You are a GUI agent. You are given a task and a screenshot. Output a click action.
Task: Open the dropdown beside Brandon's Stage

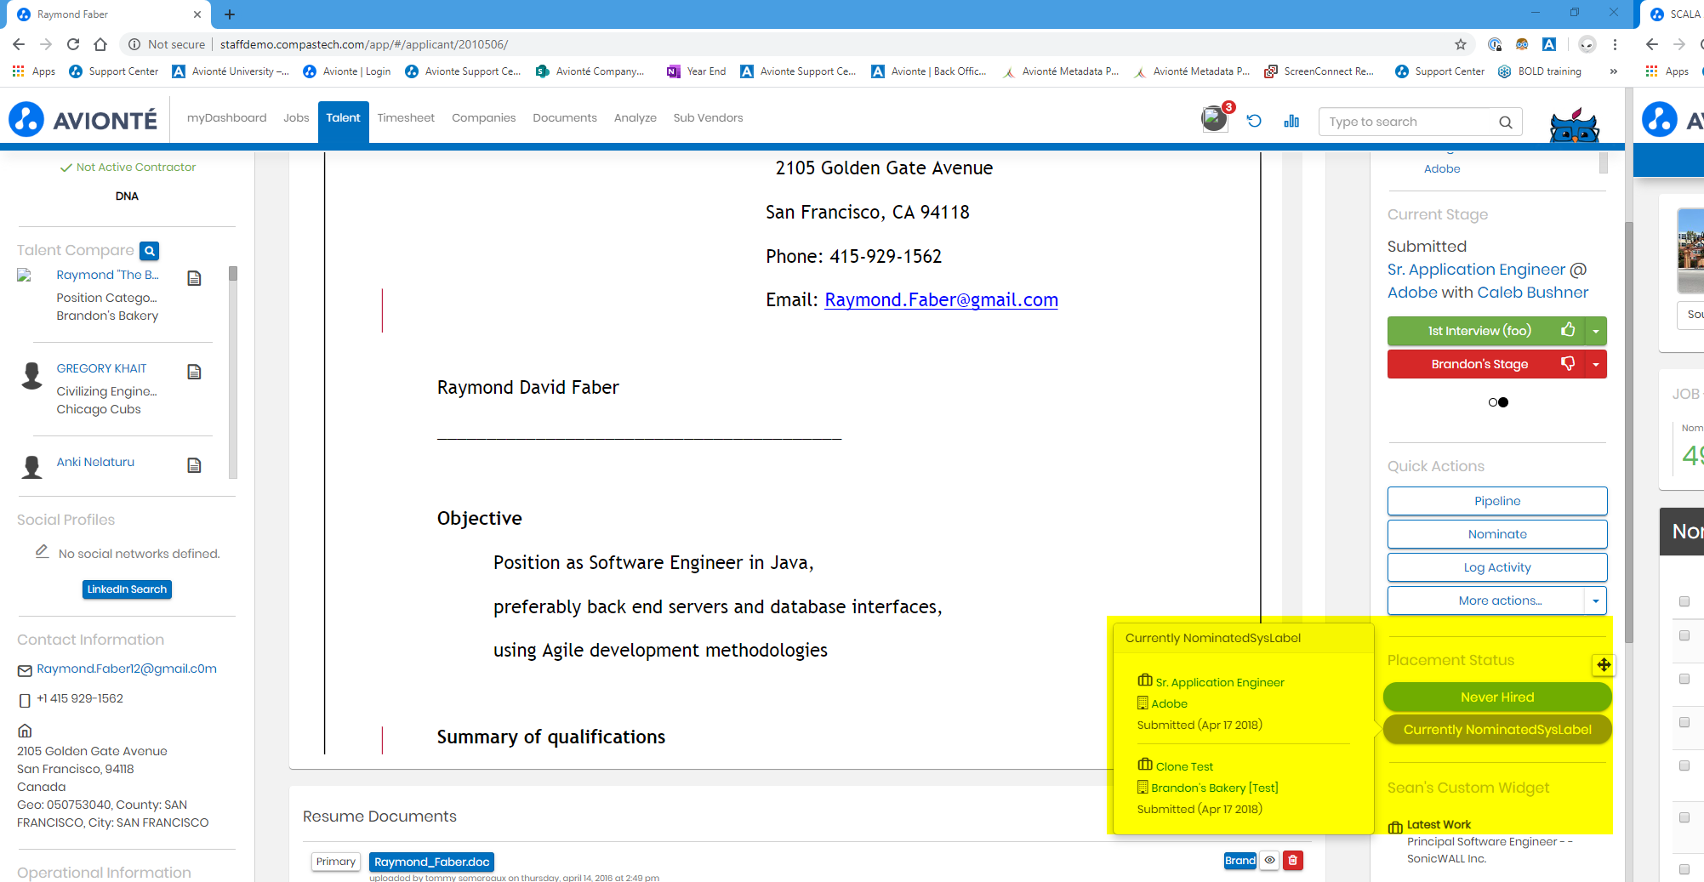coord(1596,364)
